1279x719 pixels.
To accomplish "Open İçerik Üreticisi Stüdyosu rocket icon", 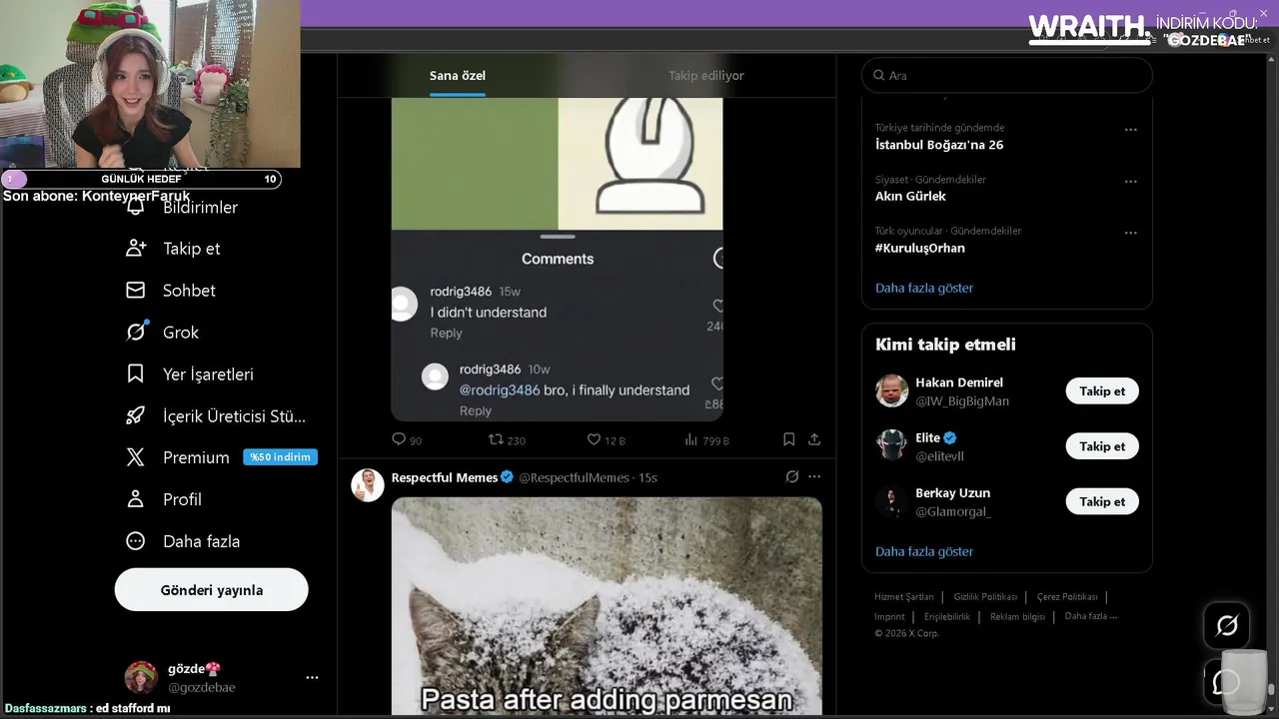I will (136, 415).
